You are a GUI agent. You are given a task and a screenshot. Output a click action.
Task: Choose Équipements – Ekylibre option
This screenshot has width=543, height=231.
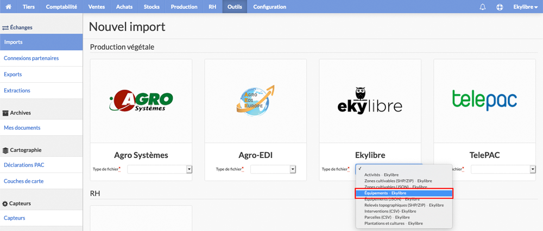tap(404, 193)
